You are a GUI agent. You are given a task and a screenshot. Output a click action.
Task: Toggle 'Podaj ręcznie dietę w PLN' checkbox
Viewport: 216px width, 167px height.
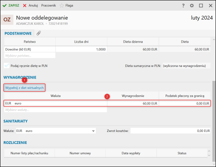click(7, 66)
